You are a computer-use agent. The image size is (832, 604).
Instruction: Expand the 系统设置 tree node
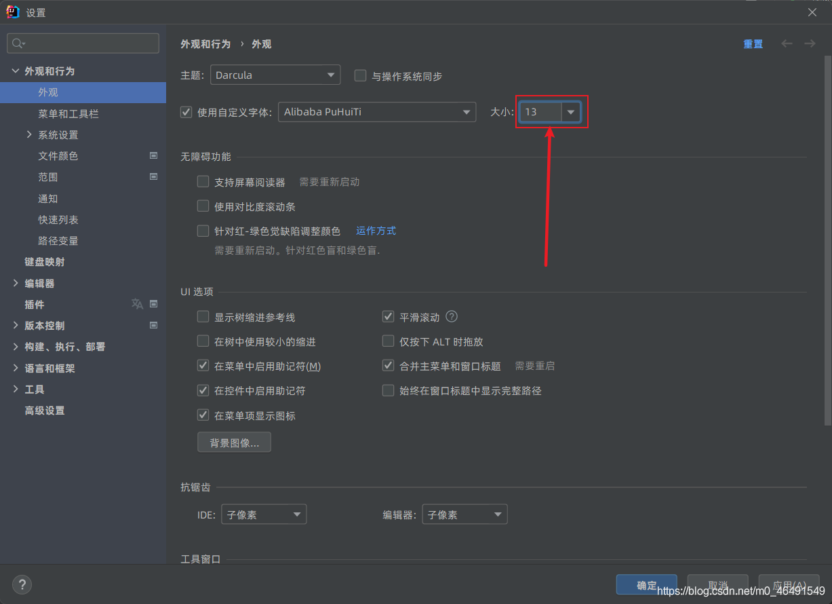(x=29, y=134)
